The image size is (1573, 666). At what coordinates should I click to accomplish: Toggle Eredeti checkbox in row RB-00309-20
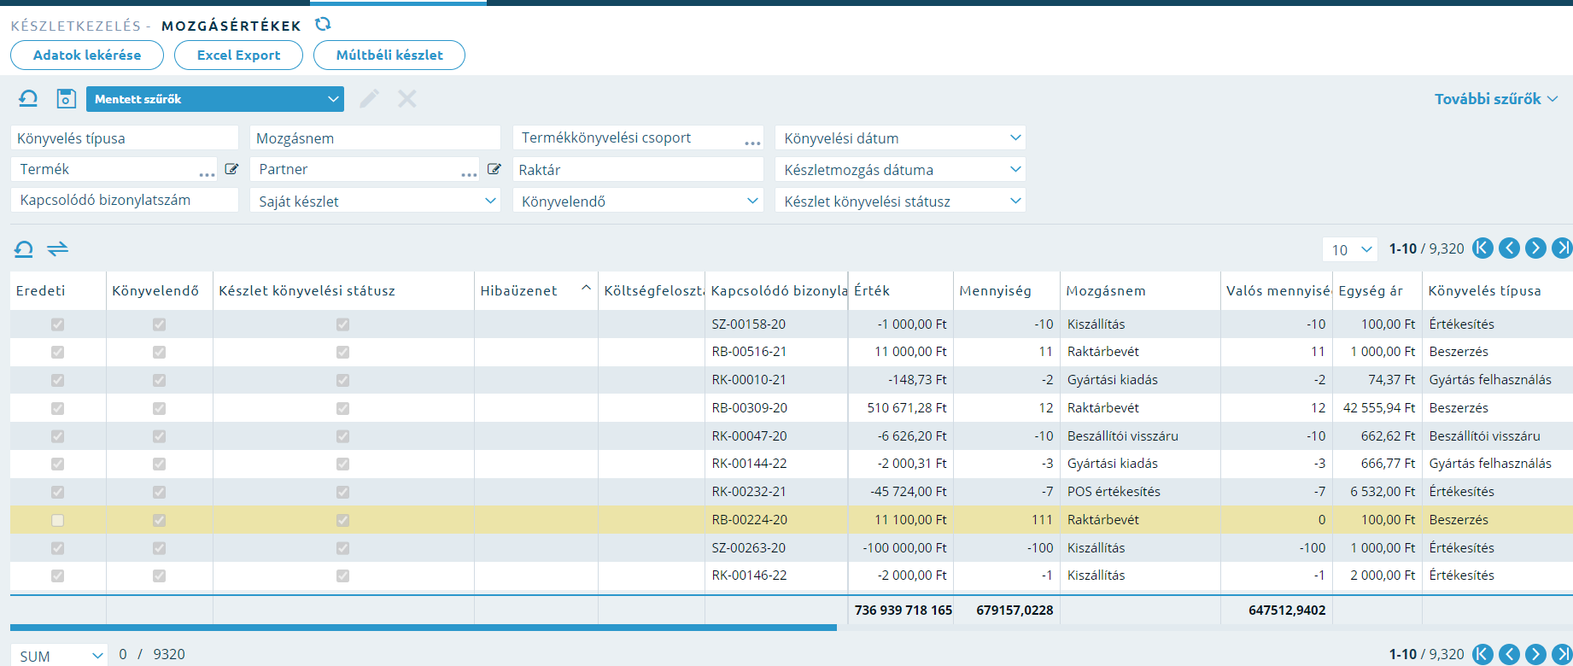(57, 408)
